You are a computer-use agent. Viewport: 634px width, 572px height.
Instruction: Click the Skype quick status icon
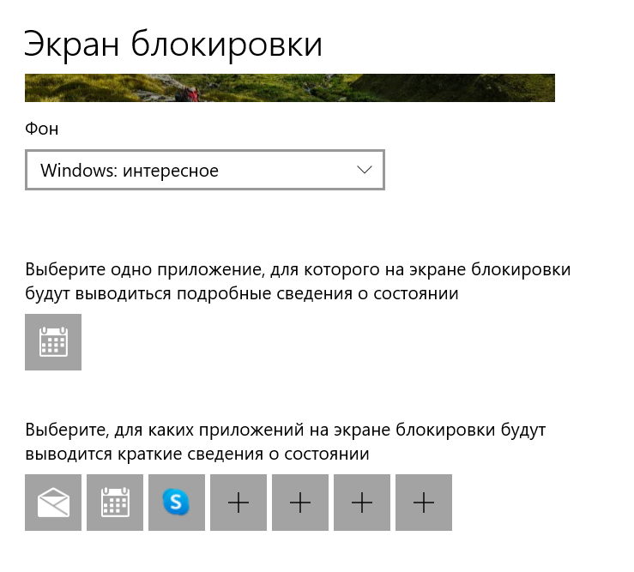click(177, 503)
